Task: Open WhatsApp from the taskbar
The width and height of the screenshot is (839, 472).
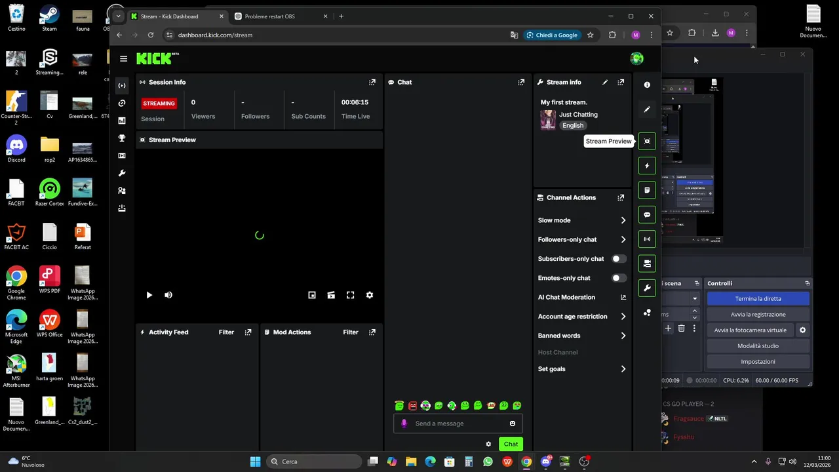Action: pyautogui.click(x=488, y=462)
